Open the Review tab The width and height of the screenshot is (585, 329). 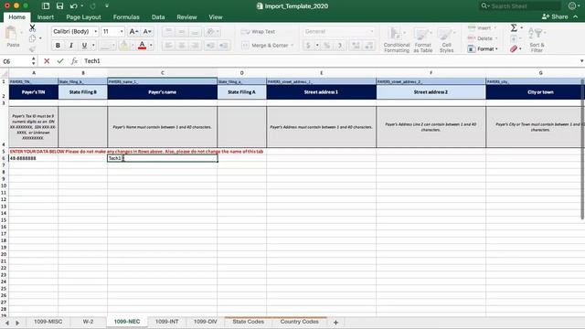click(x=186, y=17)
